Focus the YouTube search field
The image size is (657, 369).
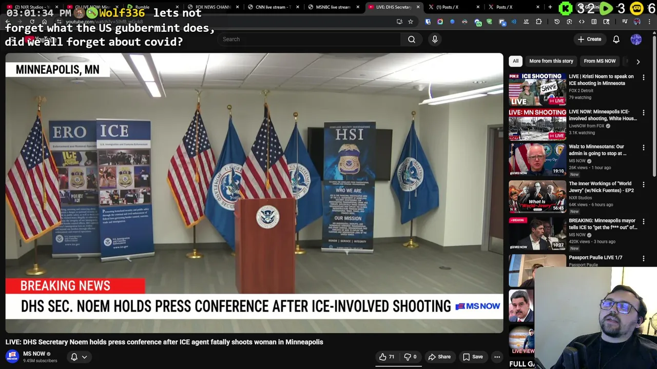[x=309, y=39]
